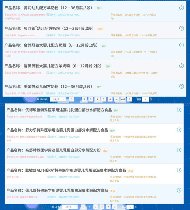Image resolution: width=190 pixels, height=210 pixels.
Task: Click registration number 国食注字TY20185002
Action: point(69,157)
